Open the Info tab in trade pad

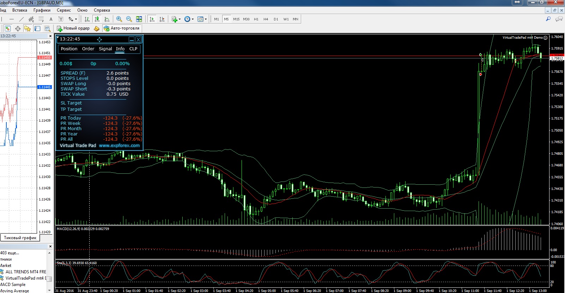point(120,49)
